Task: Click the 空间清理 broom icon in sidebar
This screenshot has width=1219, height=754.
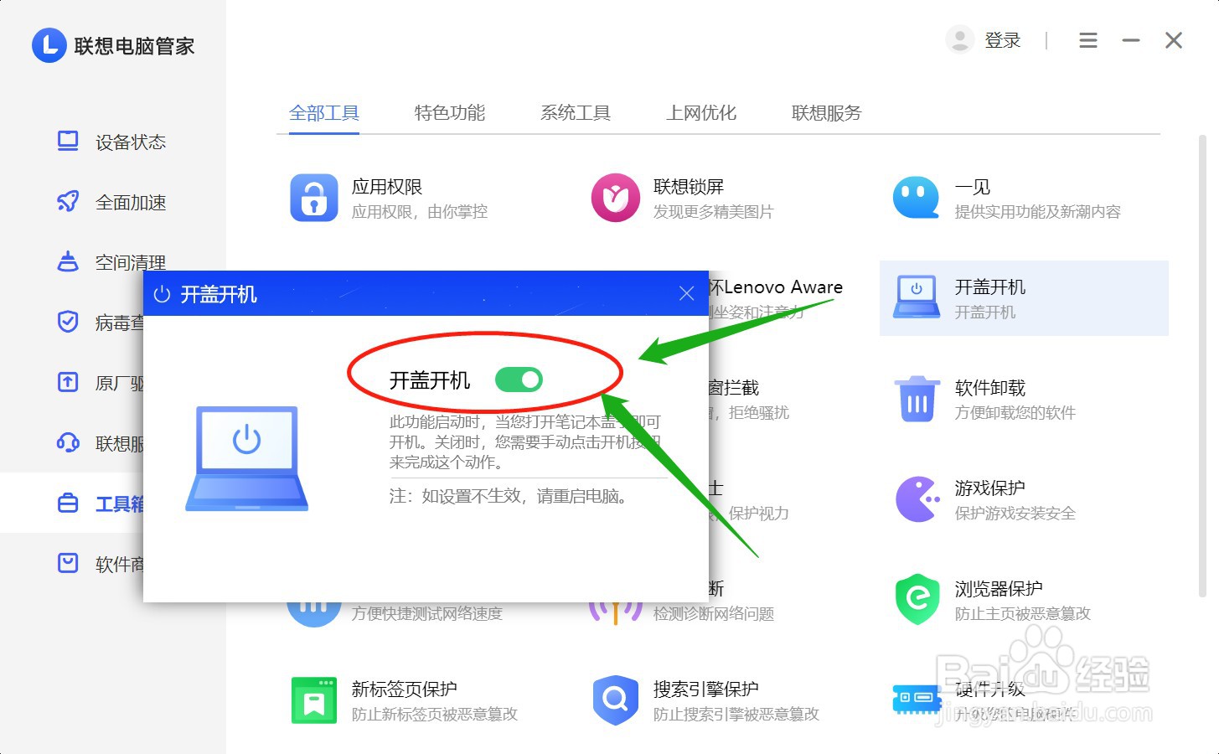Action: click(68, 261)
